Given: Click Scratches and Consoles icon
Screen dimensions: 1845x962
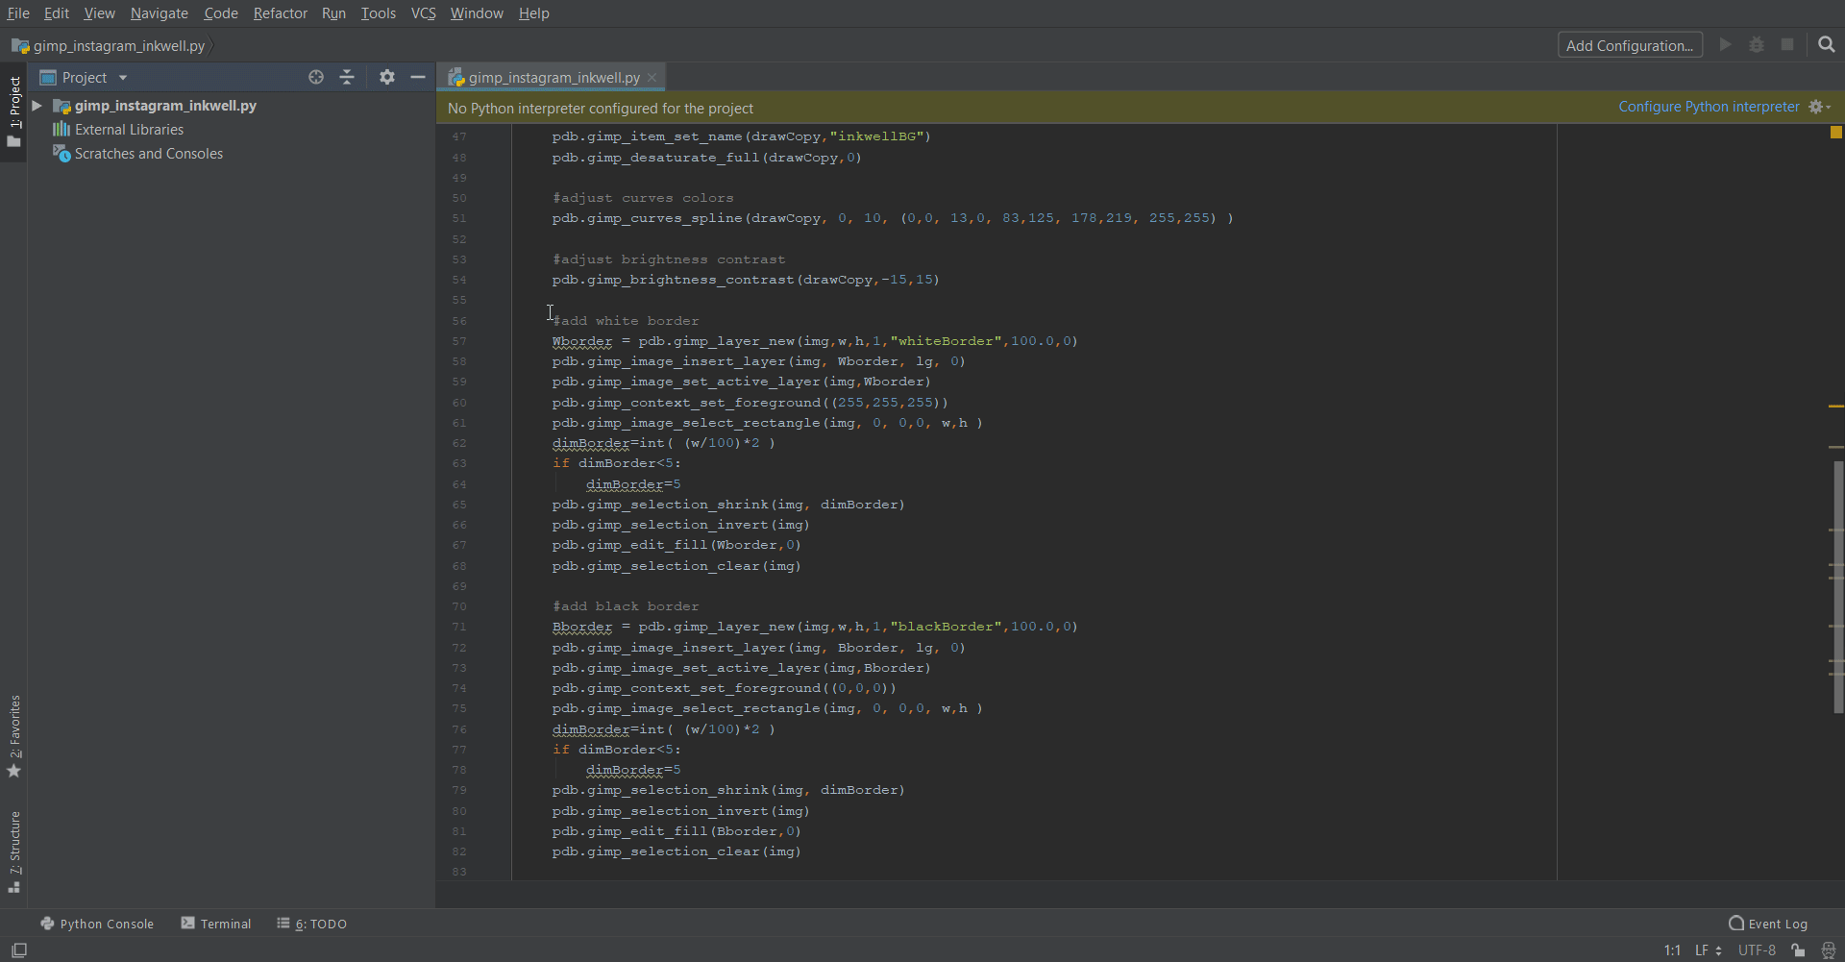Looking at the screenshot, I should click(x=61, y=154).
